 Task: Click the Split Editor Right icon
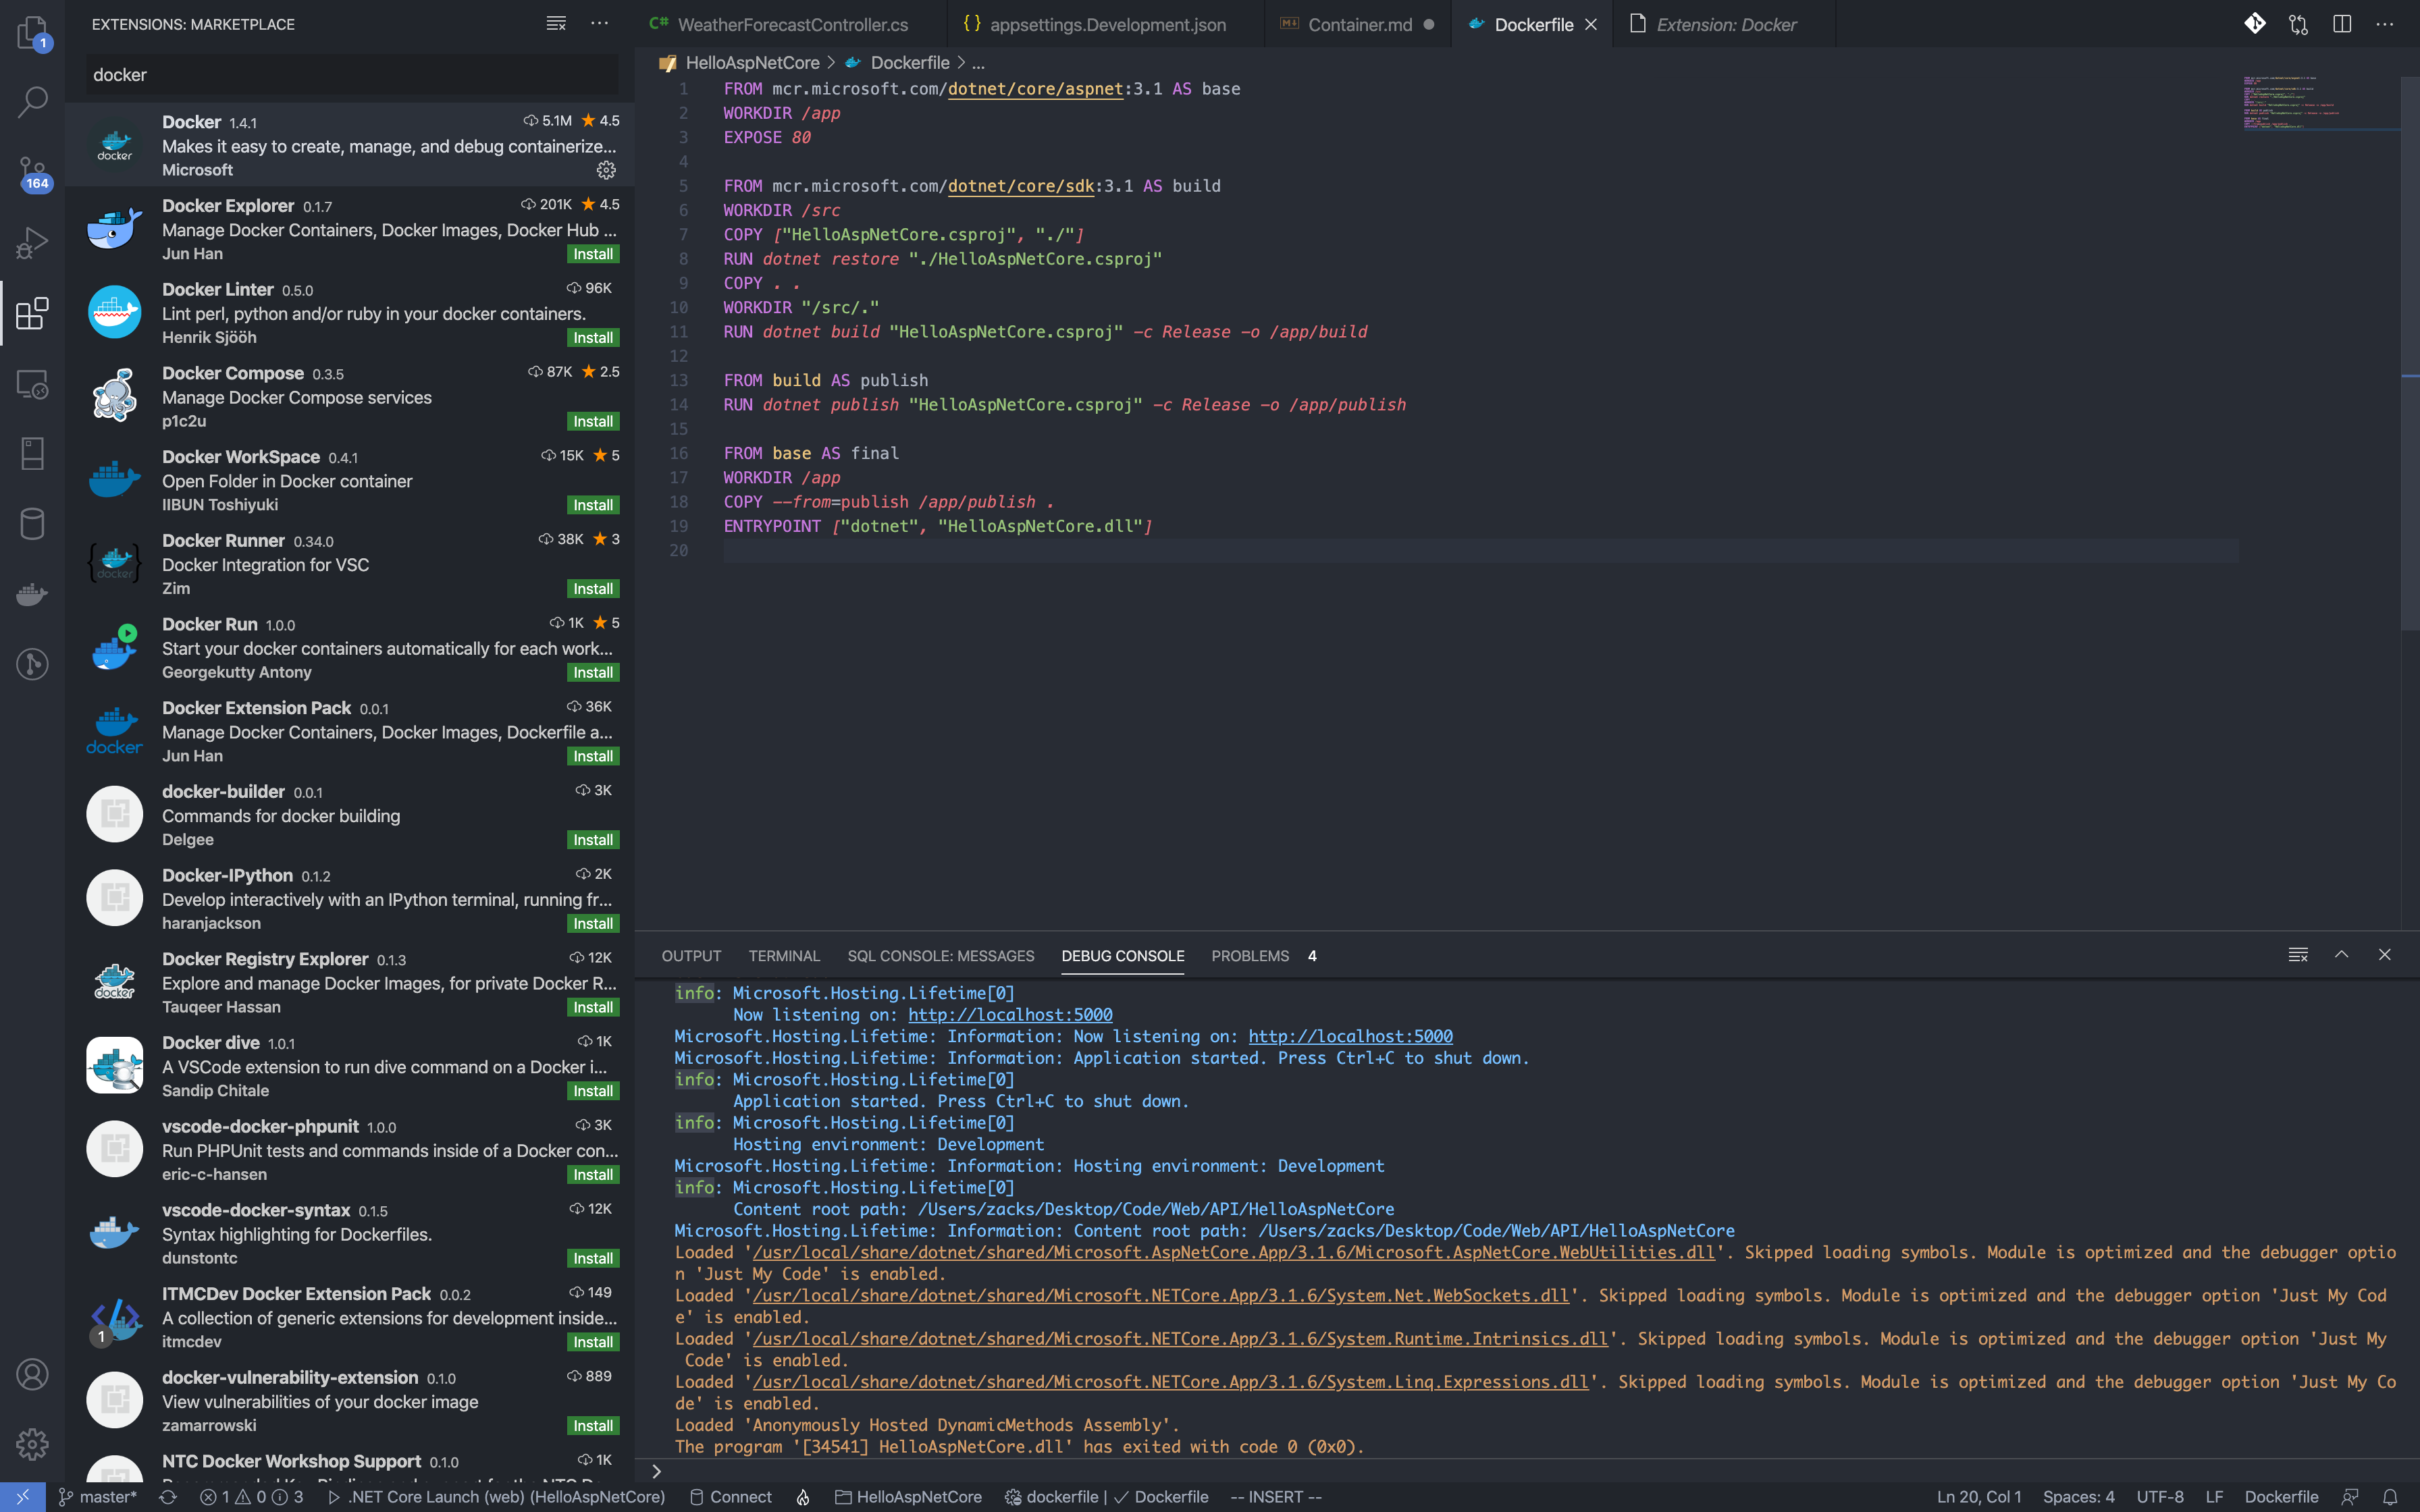(2341, 24)
